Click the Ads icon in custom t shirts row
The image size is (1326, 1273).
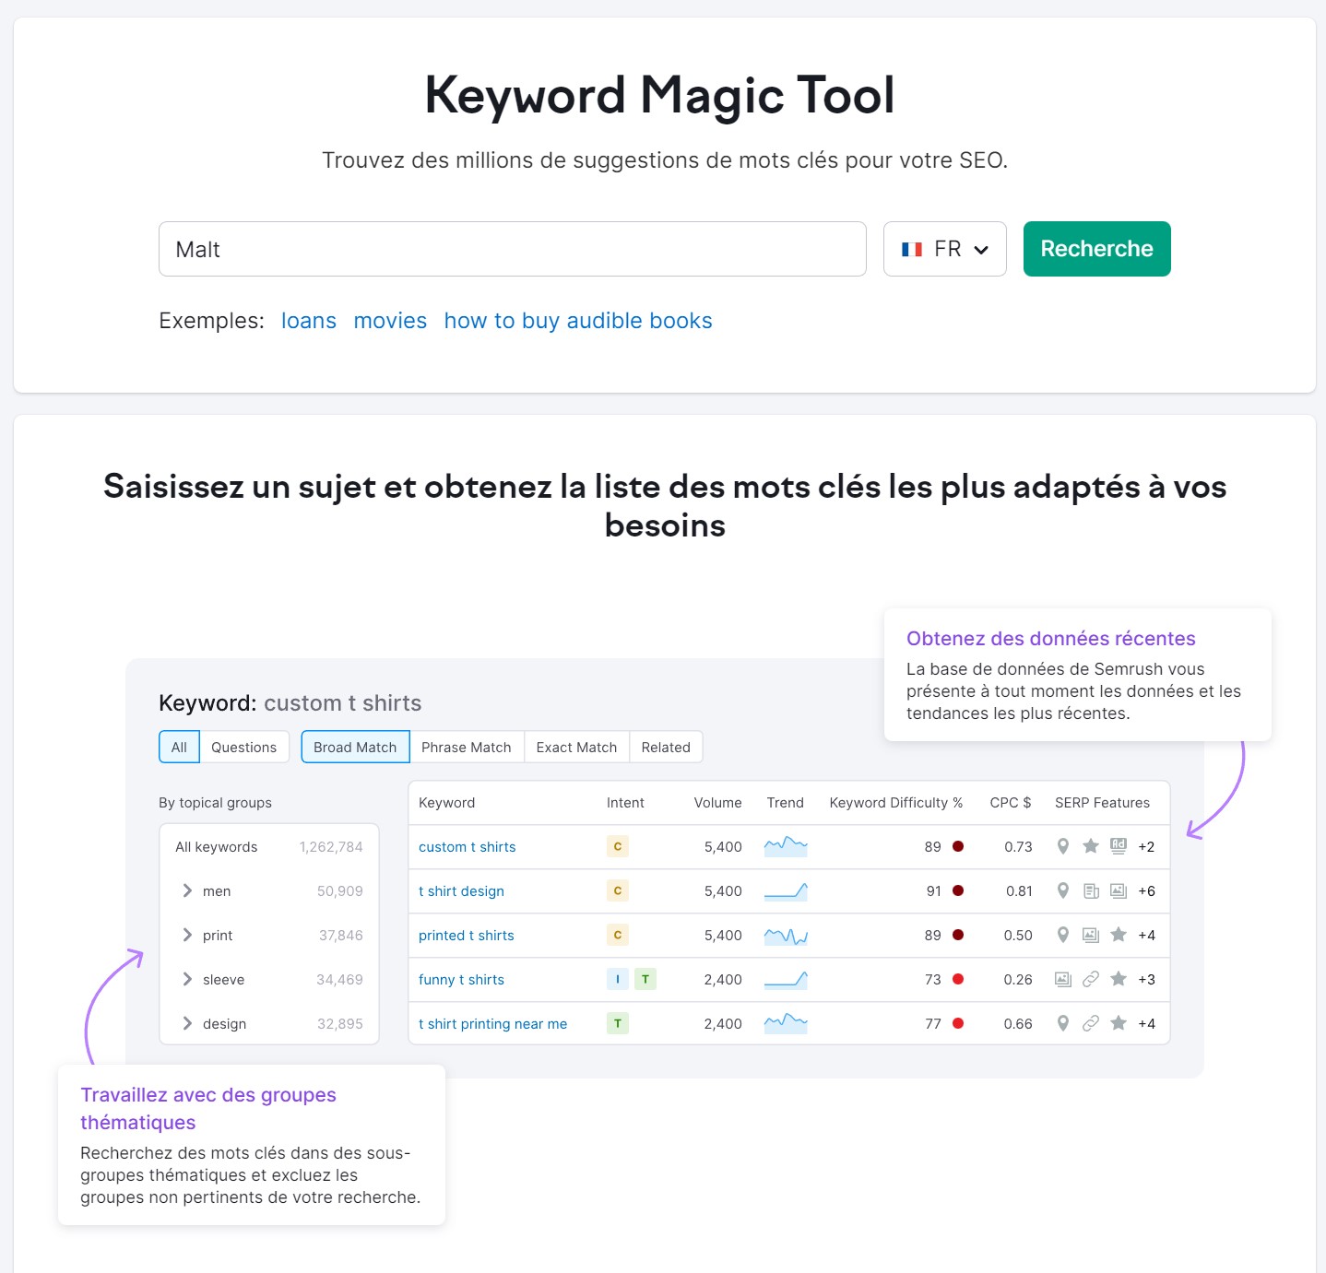point(1119,846)
